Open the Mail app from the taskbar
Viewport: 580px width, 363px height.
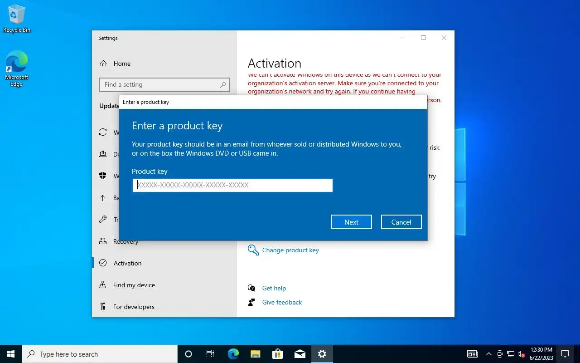point(300,354)
